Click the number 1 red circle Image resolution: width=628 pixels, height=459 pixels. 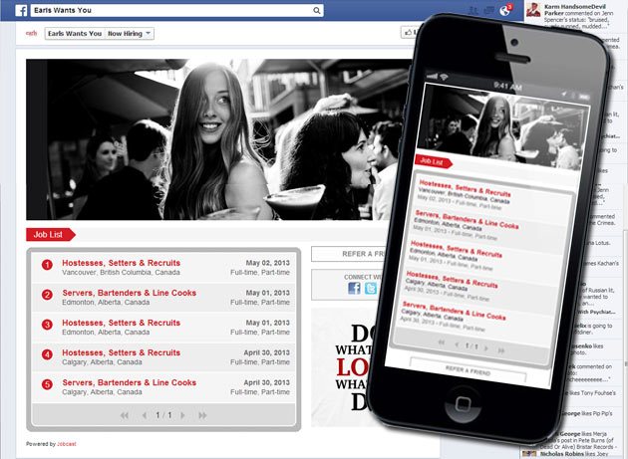tap(47, 265)
